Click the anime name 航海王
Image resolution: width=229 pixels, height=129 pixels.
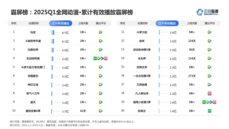tap(142, 111)
